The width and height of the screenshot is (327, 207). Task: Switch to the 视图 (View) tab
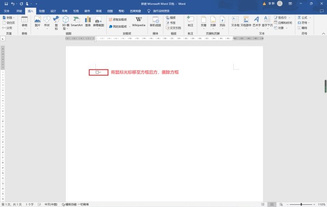[110, 11]
